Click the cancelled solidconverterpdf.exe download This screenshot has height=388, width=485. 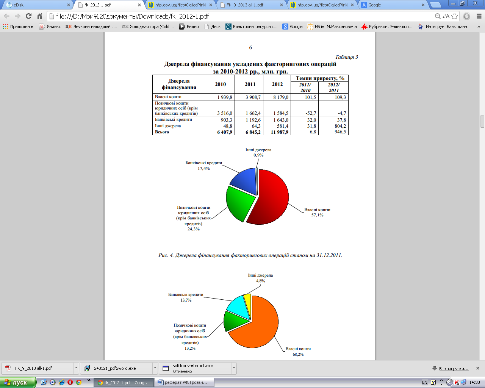(195, 368)
